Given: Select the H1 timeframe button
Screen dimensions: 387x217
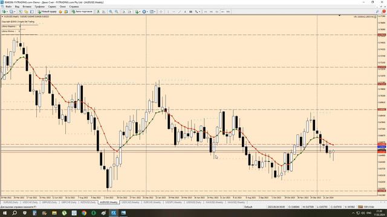Looking at the screenshot, I should click(206, 11).
